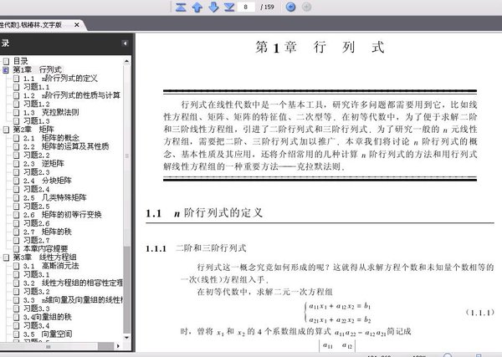502x357 pixels.
Task: Click equation label (1.1.1)
Action: [480, 313]
